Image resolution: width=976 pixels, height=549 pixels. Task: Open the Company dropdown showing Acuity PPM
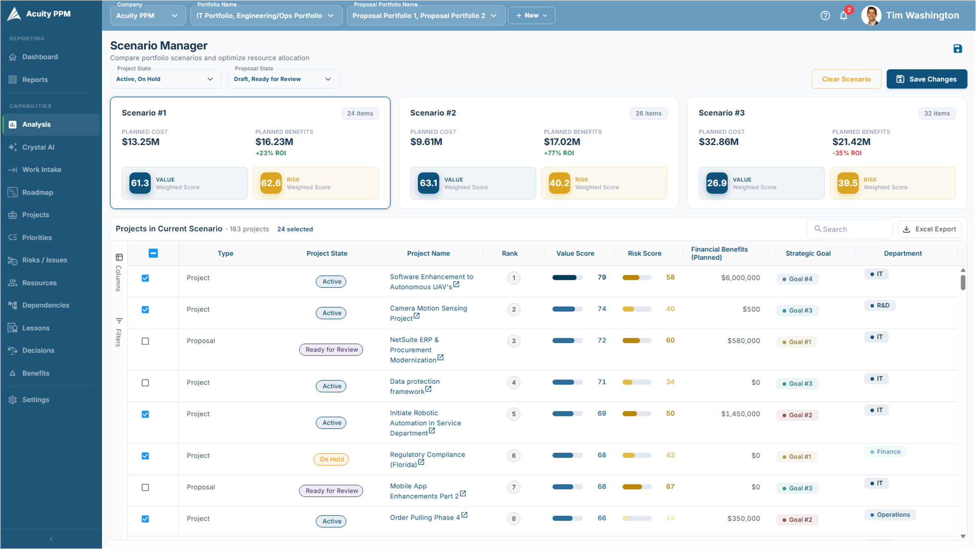[148, 15]
